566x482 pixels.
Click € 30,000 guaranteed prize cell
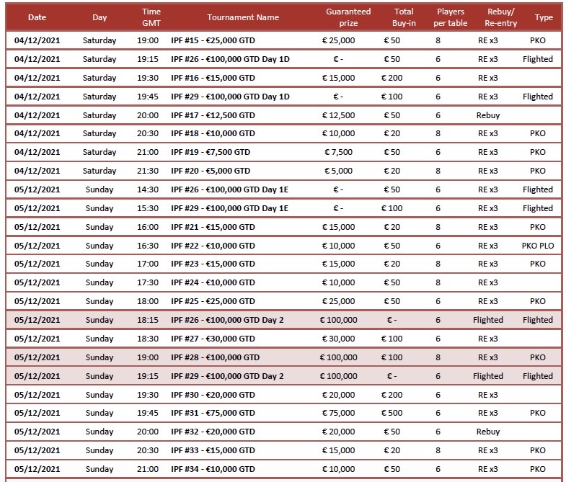pyautogui.click(x=339, y=339)
